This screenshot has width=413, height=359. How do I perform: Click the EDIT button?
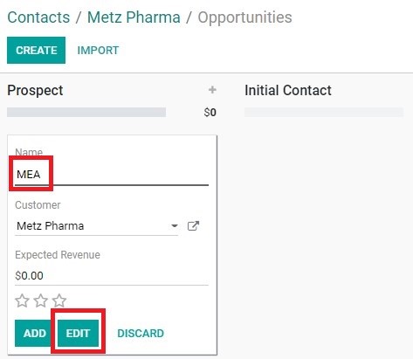(x=78, y=333)
